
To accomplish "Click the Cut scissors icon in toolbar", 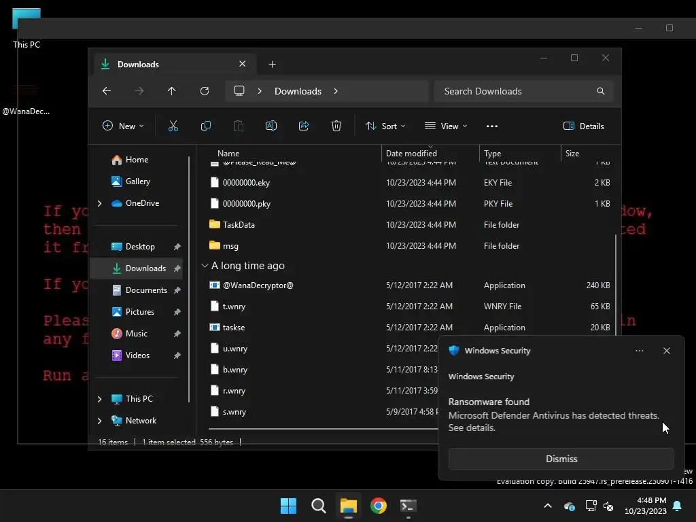I will (x=173, y=126).
